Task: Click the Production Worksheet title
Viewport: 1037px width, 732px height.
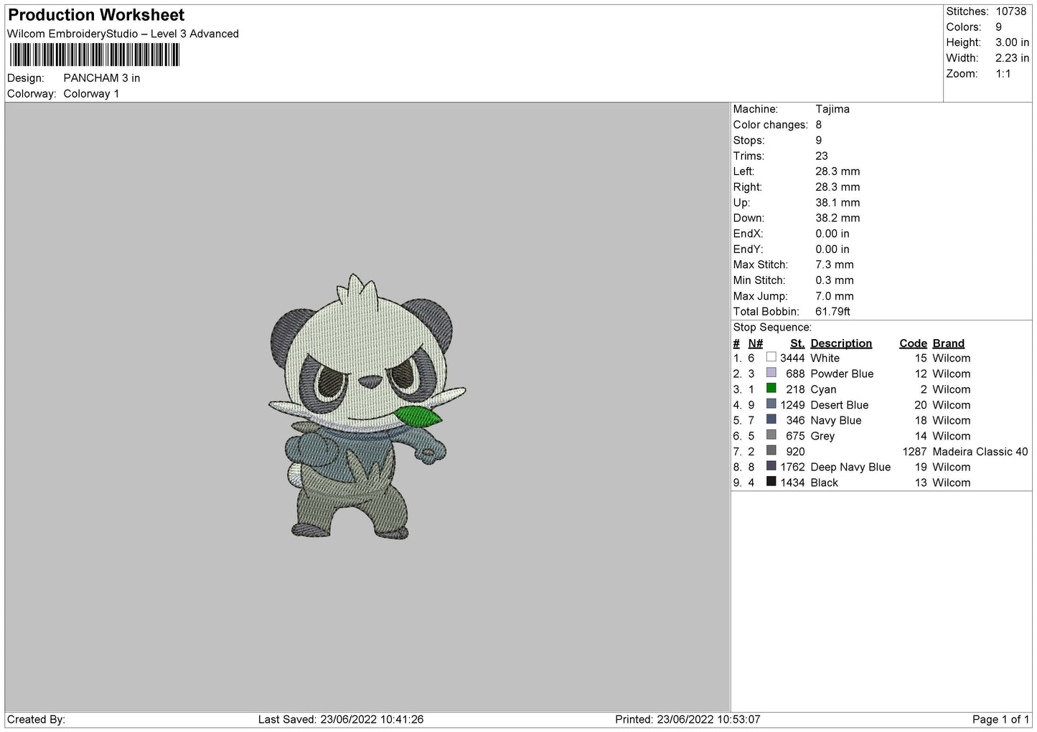Action: pyautogui.click(x=96, y=15)
